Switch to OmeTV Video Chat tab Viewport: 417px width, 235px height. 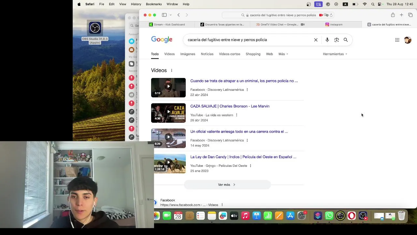click(279, 24)
